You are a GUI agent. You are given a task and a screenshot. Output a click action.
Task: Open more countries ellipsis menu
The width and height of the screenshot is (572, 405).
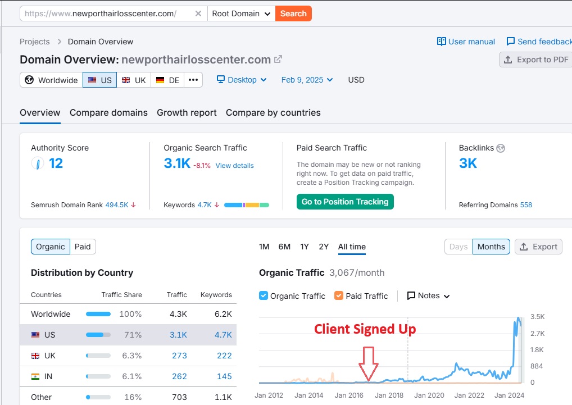193,80
